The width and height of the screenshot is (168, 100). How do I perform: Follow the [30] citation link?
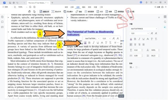pos(83,96)
